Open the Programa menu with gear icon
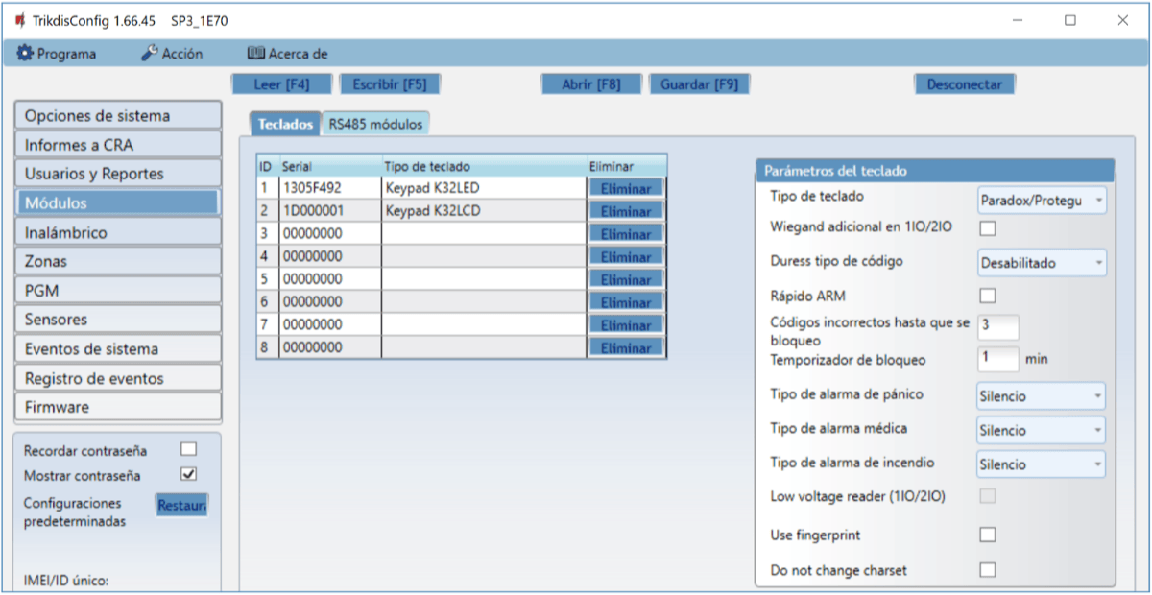 coord(57,54)
